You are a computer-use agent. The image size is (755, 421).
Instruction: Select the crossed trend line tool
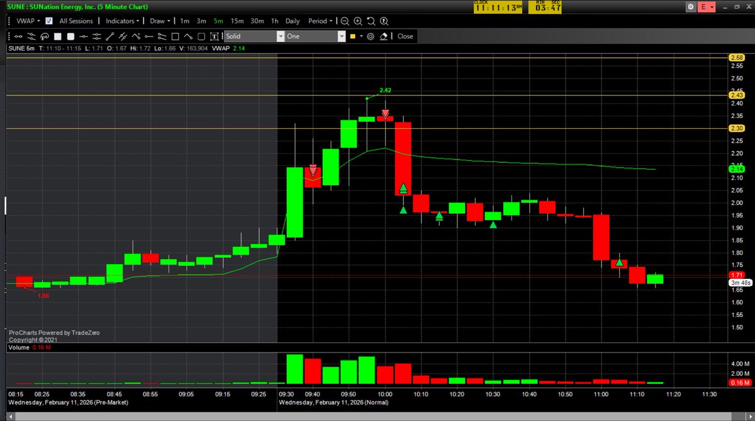pos(123,36)
